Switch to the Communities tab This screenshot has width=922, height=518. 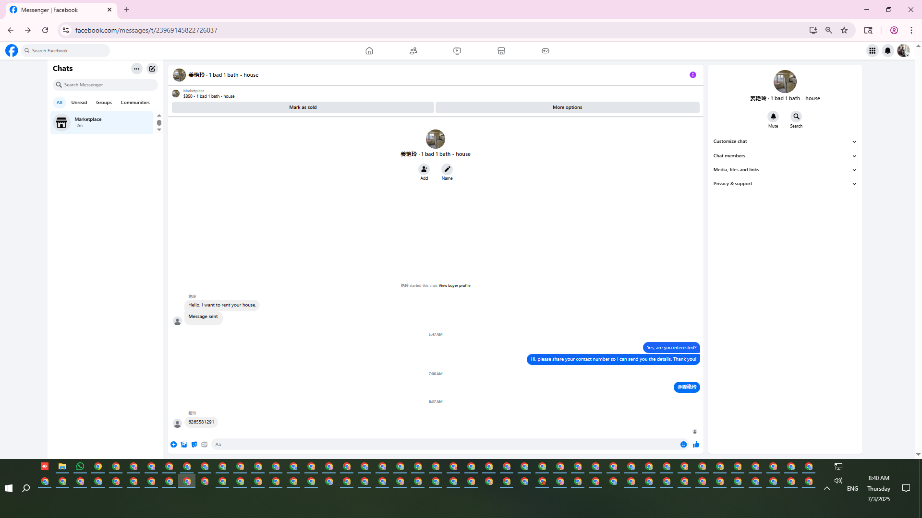[x=135, y=103]
